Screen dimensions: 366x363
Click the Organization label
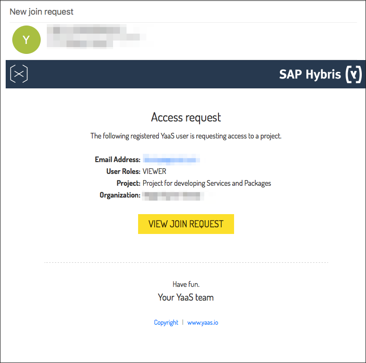click(120, 195)
